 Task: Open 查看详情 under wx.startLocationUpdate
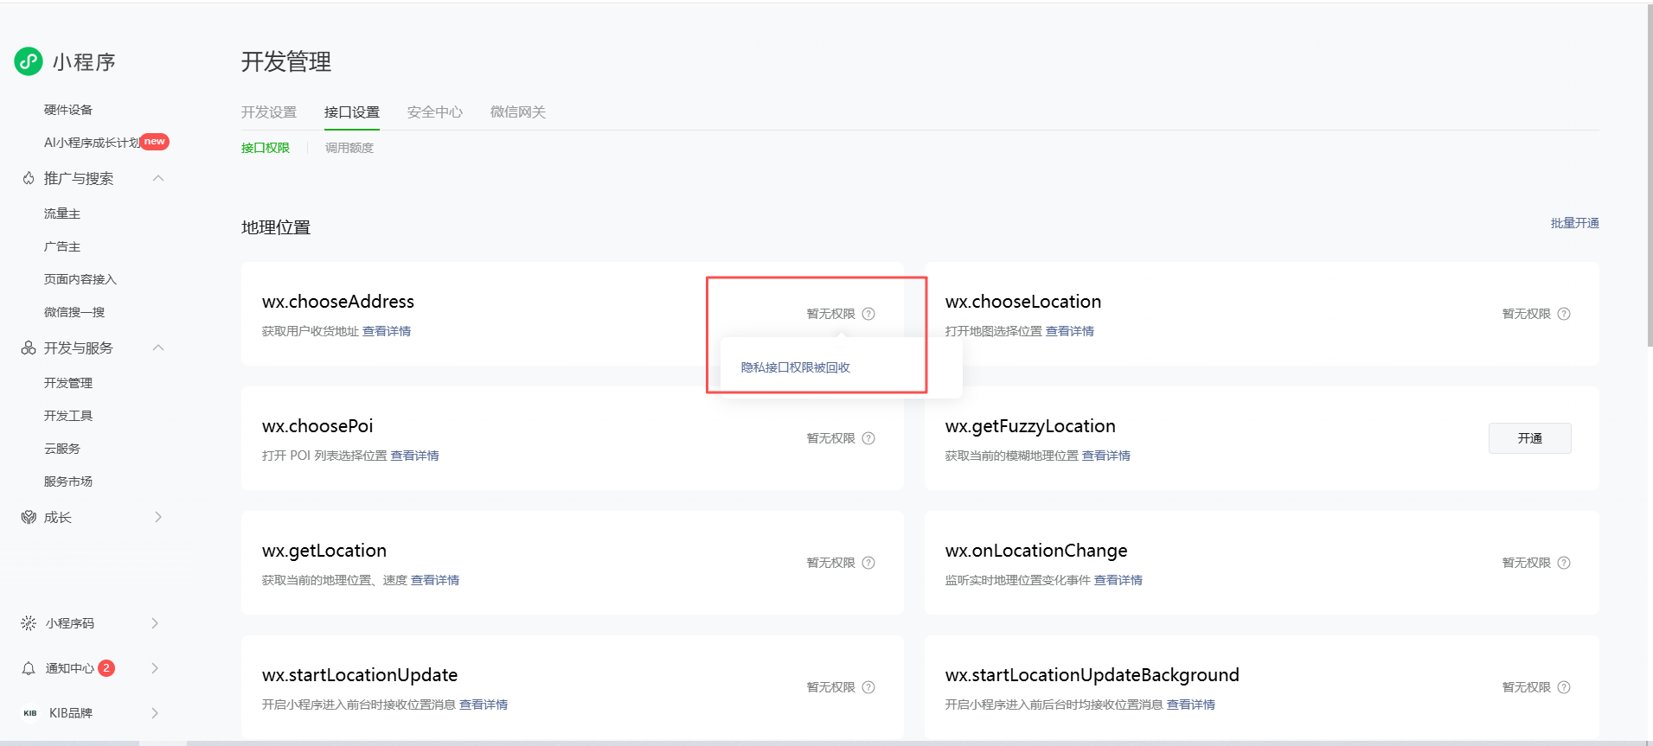484,705
